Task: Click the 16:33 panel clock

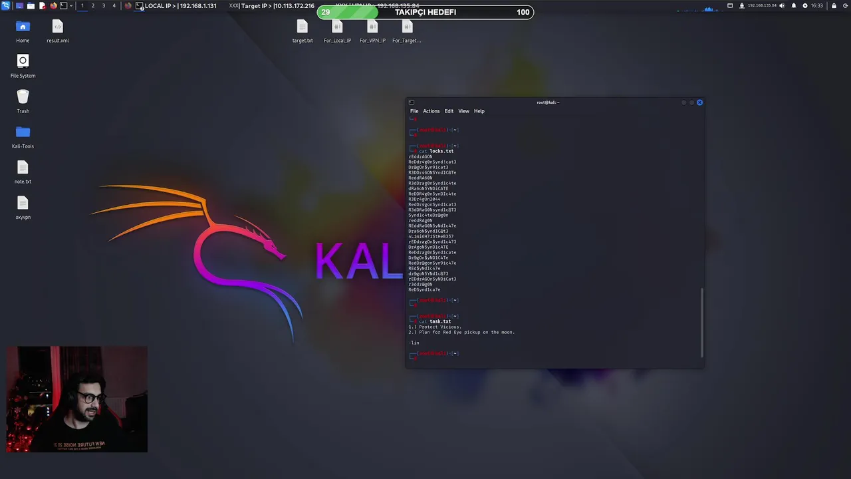Action: coord(816,5)
